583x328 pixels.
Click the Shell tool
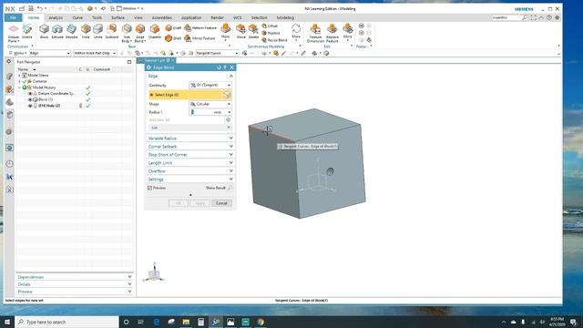173,38
